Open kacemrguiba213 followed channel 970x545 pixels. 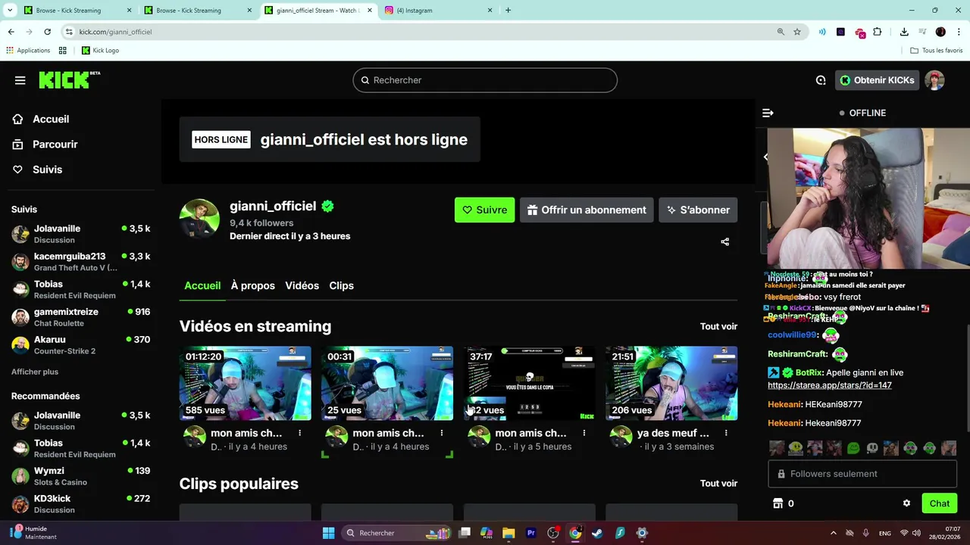point(80,262)
